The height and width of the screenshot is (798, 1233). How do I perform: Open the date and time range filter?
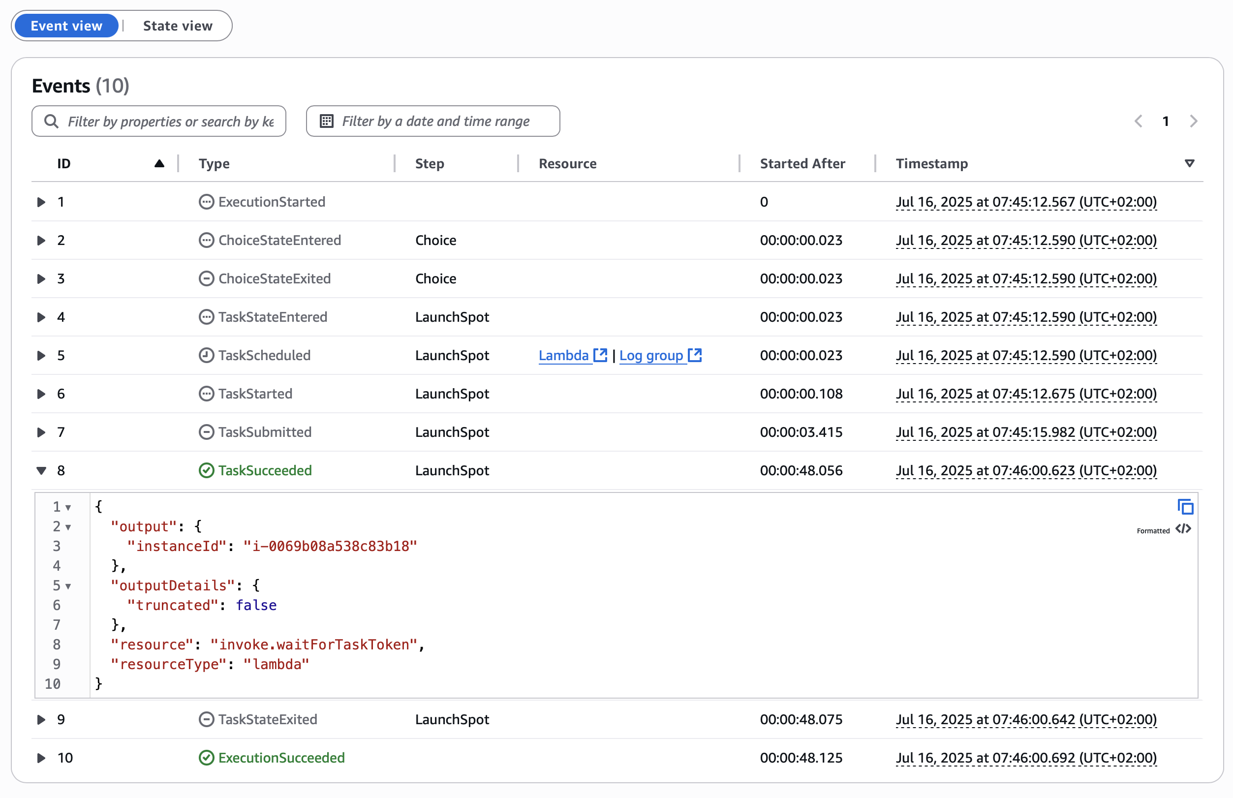(433, 121)
